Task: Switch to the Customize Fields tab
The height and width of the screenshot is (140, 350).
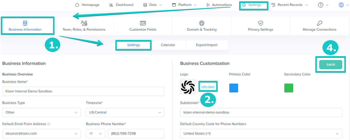Action: 143,26
